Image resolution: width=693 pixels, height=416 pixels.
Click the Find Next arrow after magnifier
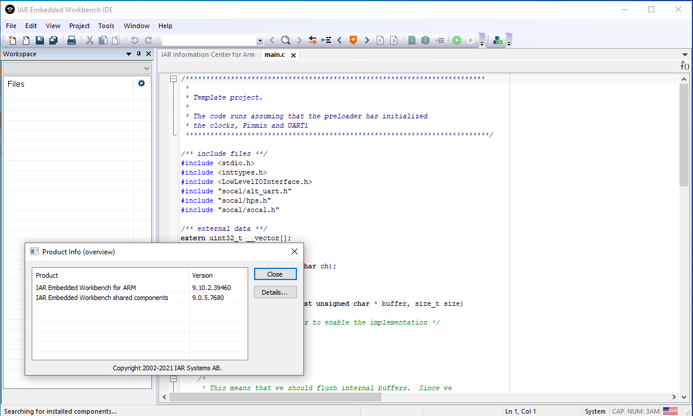click(x=299, y=40)
